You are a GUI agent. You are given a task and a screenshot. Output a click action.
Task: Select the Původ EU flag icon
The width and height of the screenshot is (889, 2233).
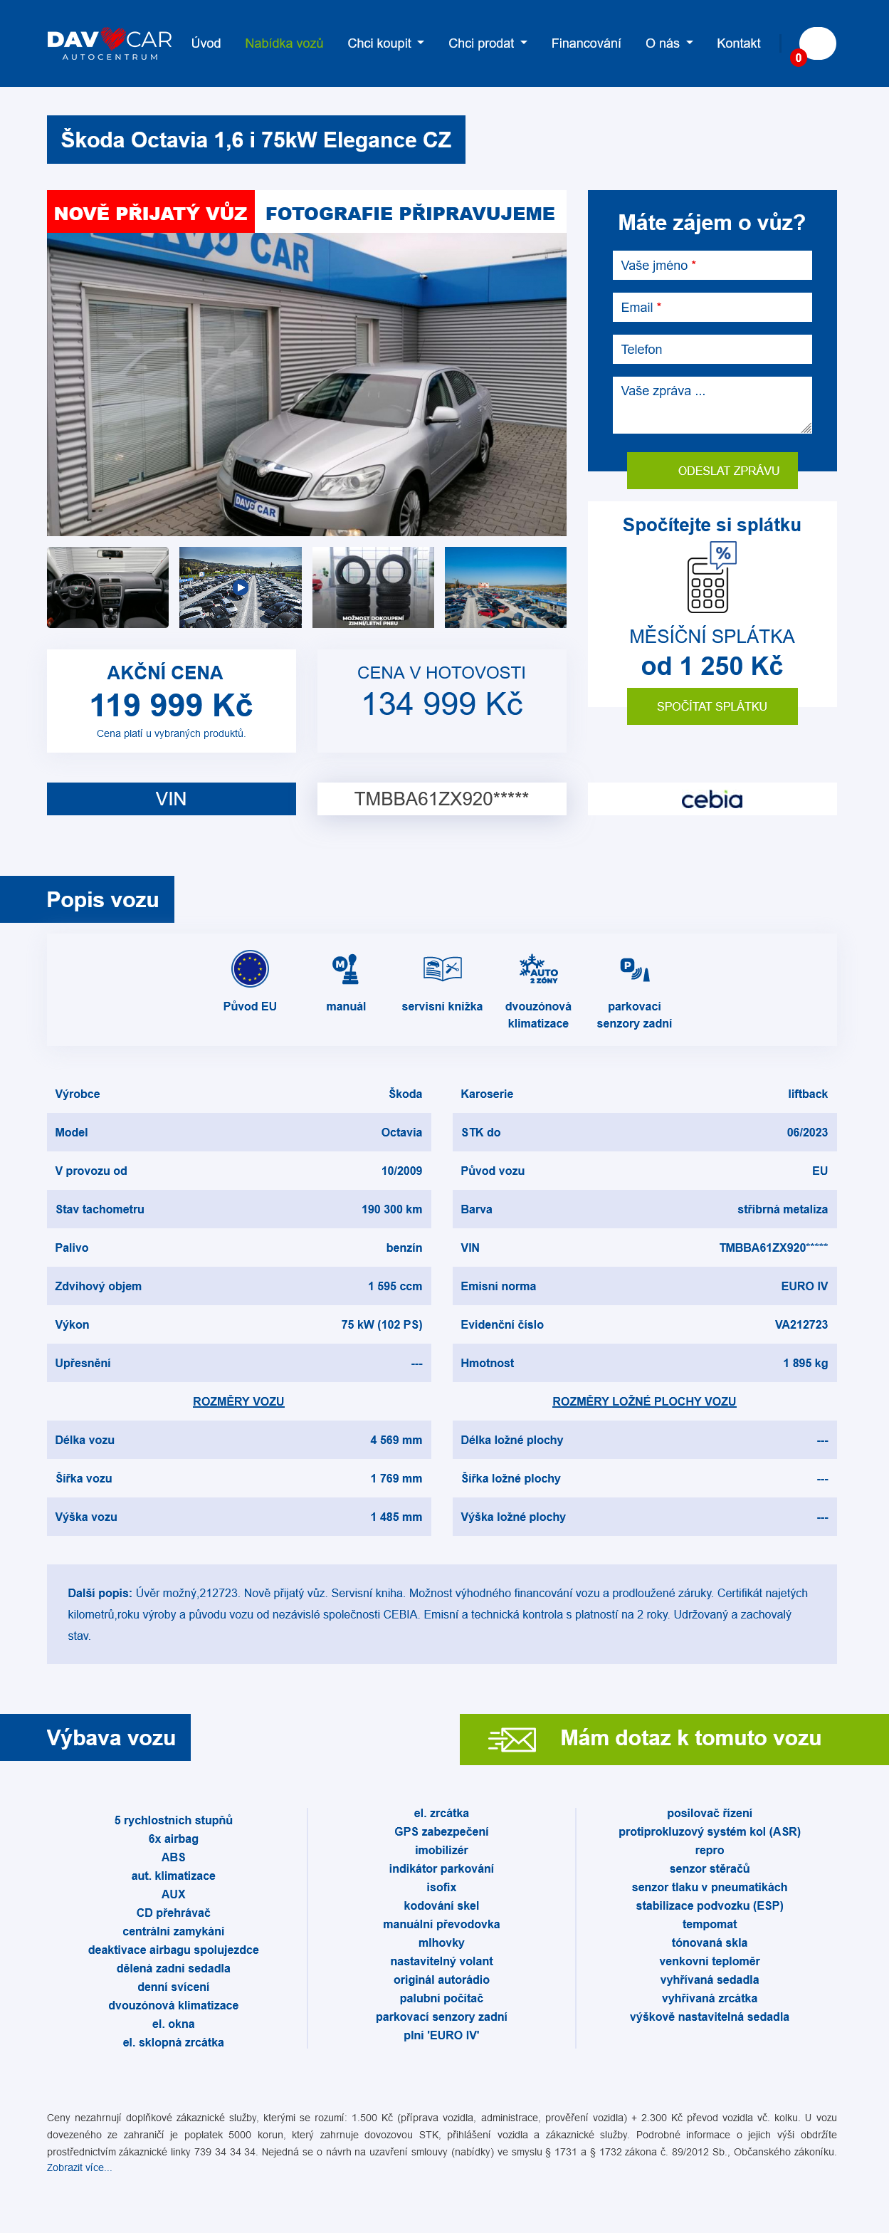tap(250, 968)
